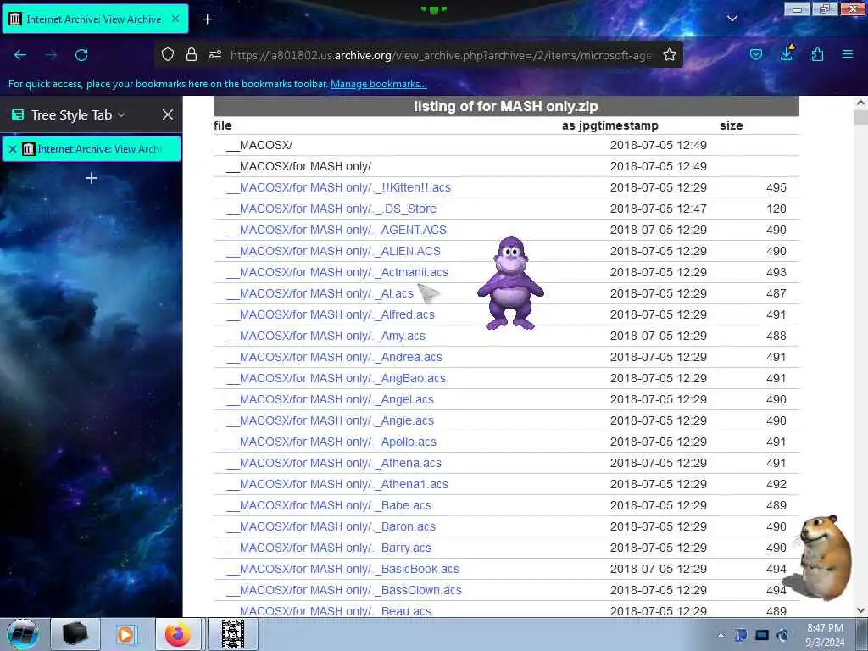This screenshot has width=868, height=651.
Task: Click the 'file' column header
Action: 223,125
